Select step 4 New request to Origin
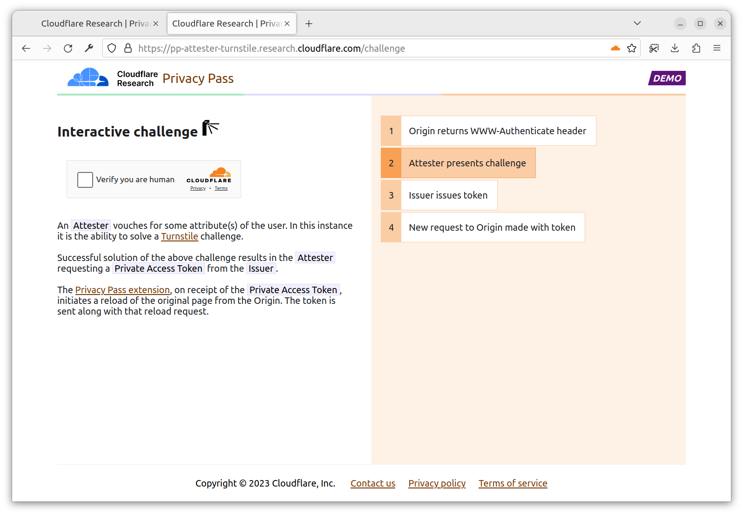 [483, 227]
